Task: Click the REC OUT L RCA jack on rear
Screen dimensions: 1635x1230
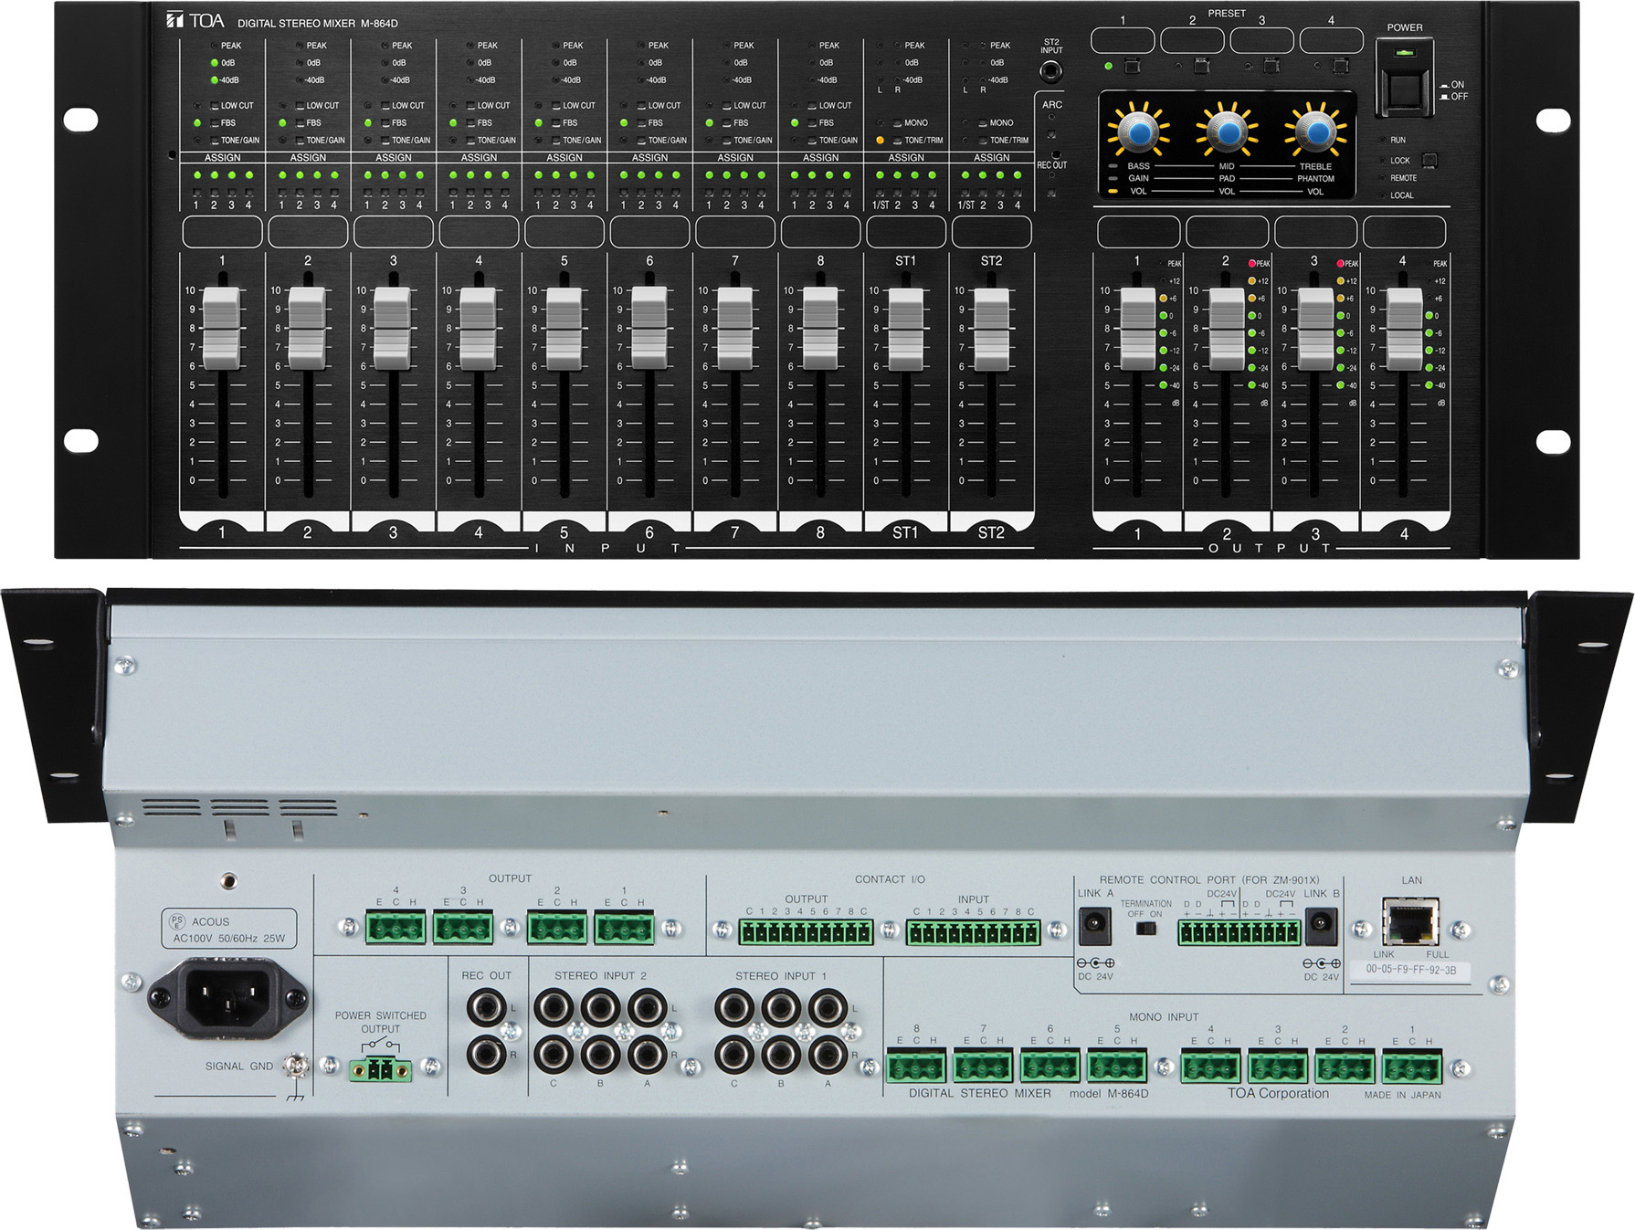Action: click(486, 1009)
